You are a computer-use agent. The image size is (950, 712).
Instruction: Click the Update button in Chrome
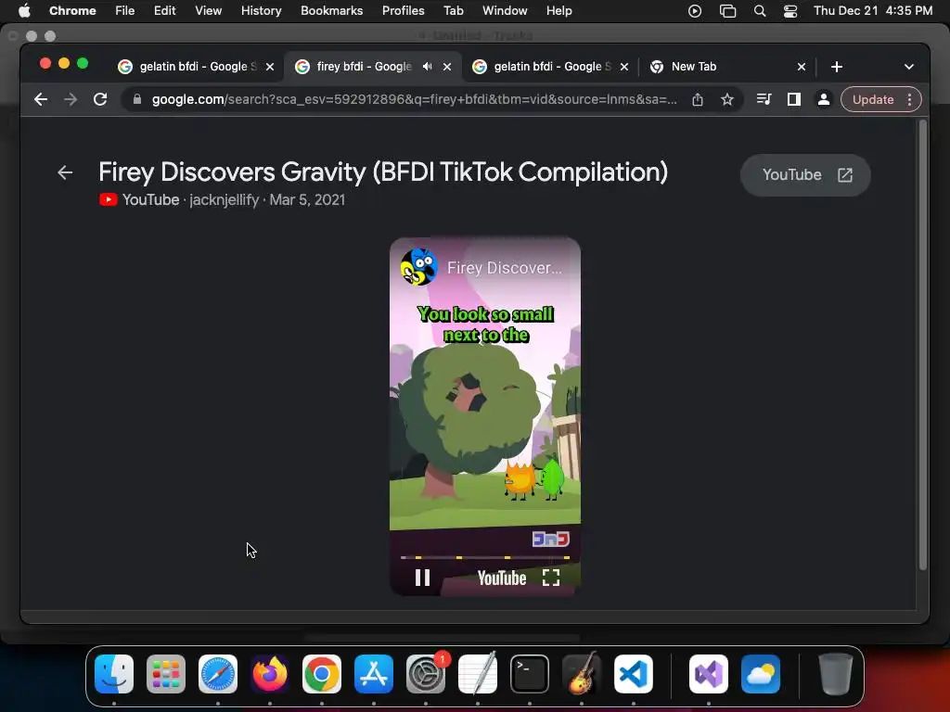[872, 99]
